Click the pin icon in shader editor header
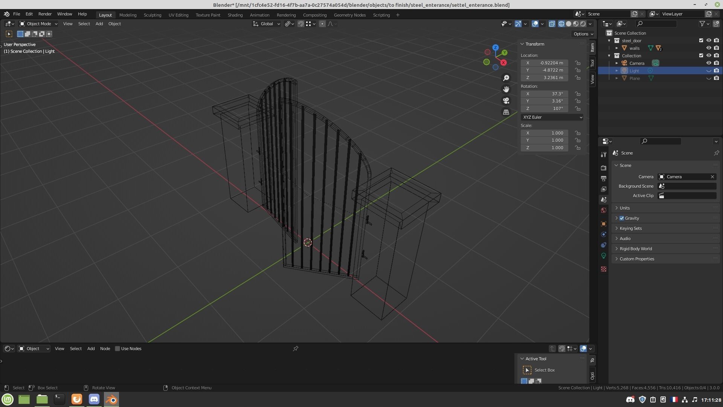 click(296, 349)
